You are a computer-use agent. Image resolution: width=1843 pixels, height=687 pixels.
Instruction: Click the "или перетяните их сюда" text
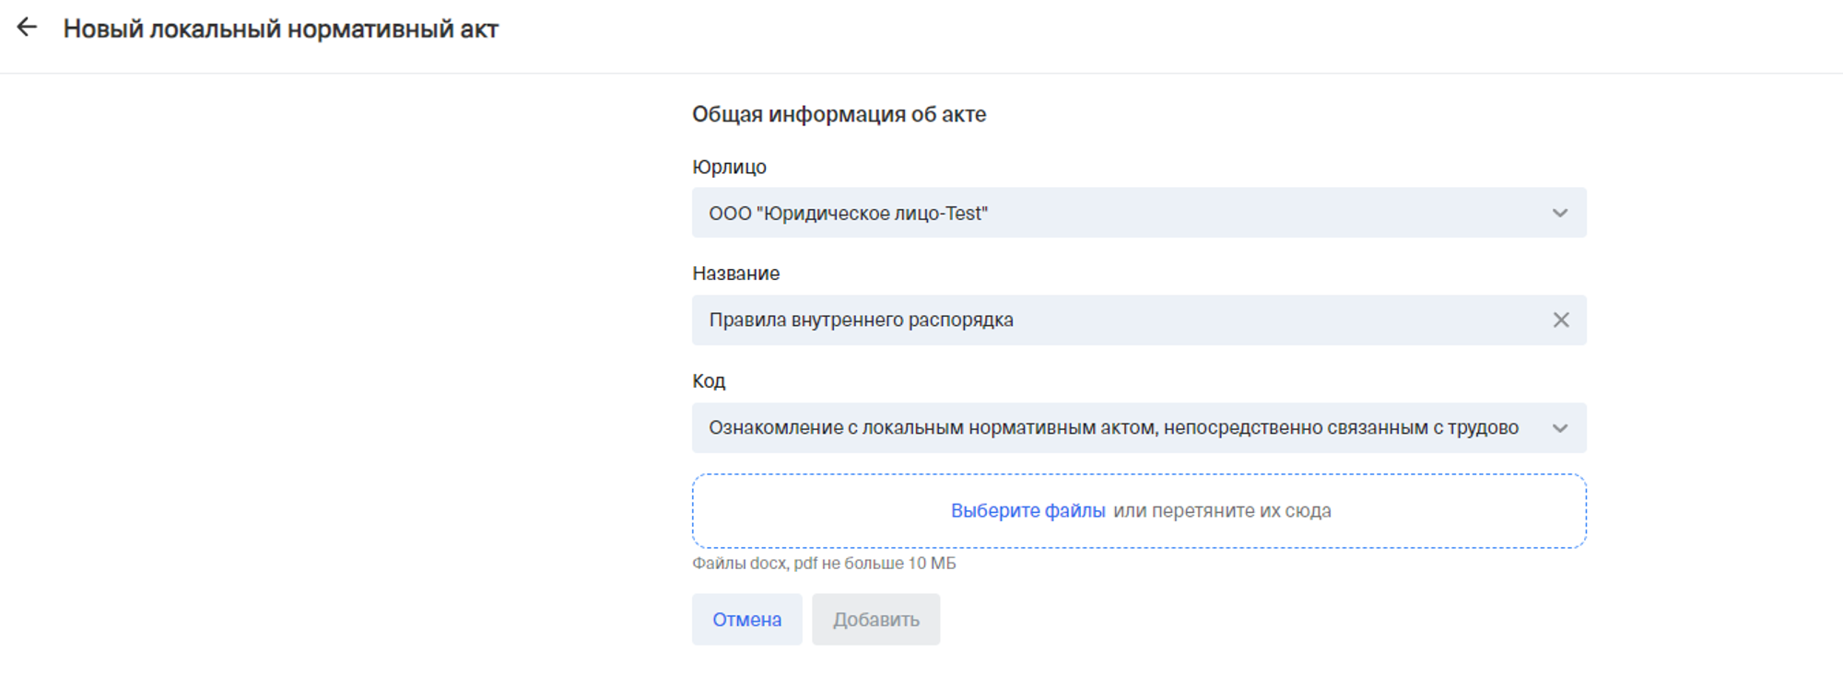tap(1222, 511)
